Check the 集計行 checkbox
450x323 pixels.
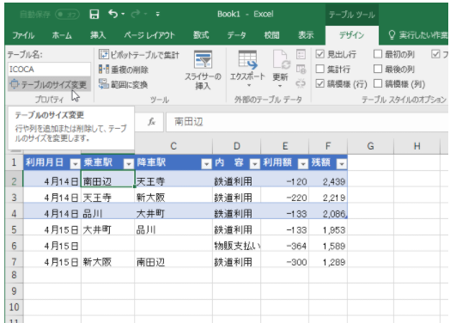click(319, 69)
